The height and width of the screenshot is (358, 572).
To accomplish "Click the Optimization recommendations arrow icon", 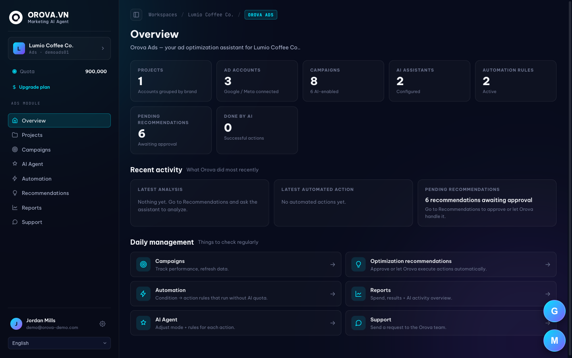I will (548, 265).
